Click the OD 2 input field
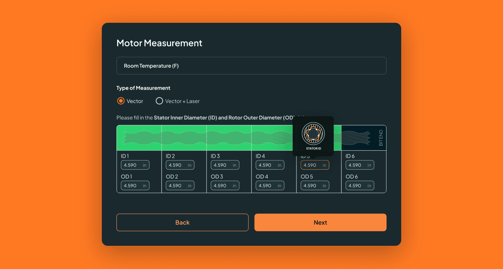Screen dimensions: 503x269 point(180,186)
